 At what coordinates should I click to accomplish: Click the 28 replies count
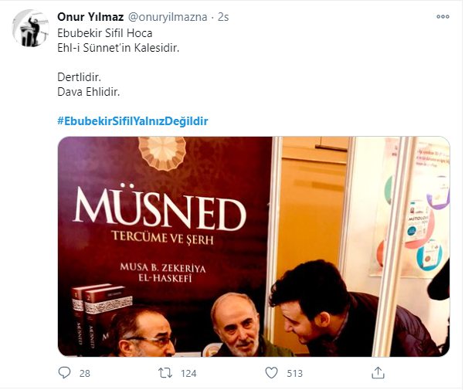pyautogui.click(x=84, y=374)
